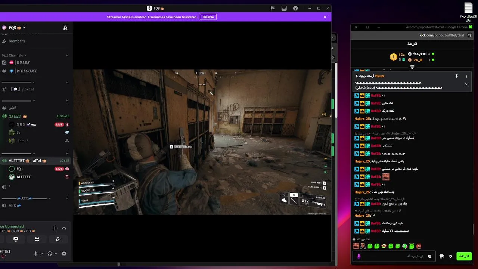Screen dimensions: 478x269
Task: Open Discord activities launcher icon
Action: [37, 239]
